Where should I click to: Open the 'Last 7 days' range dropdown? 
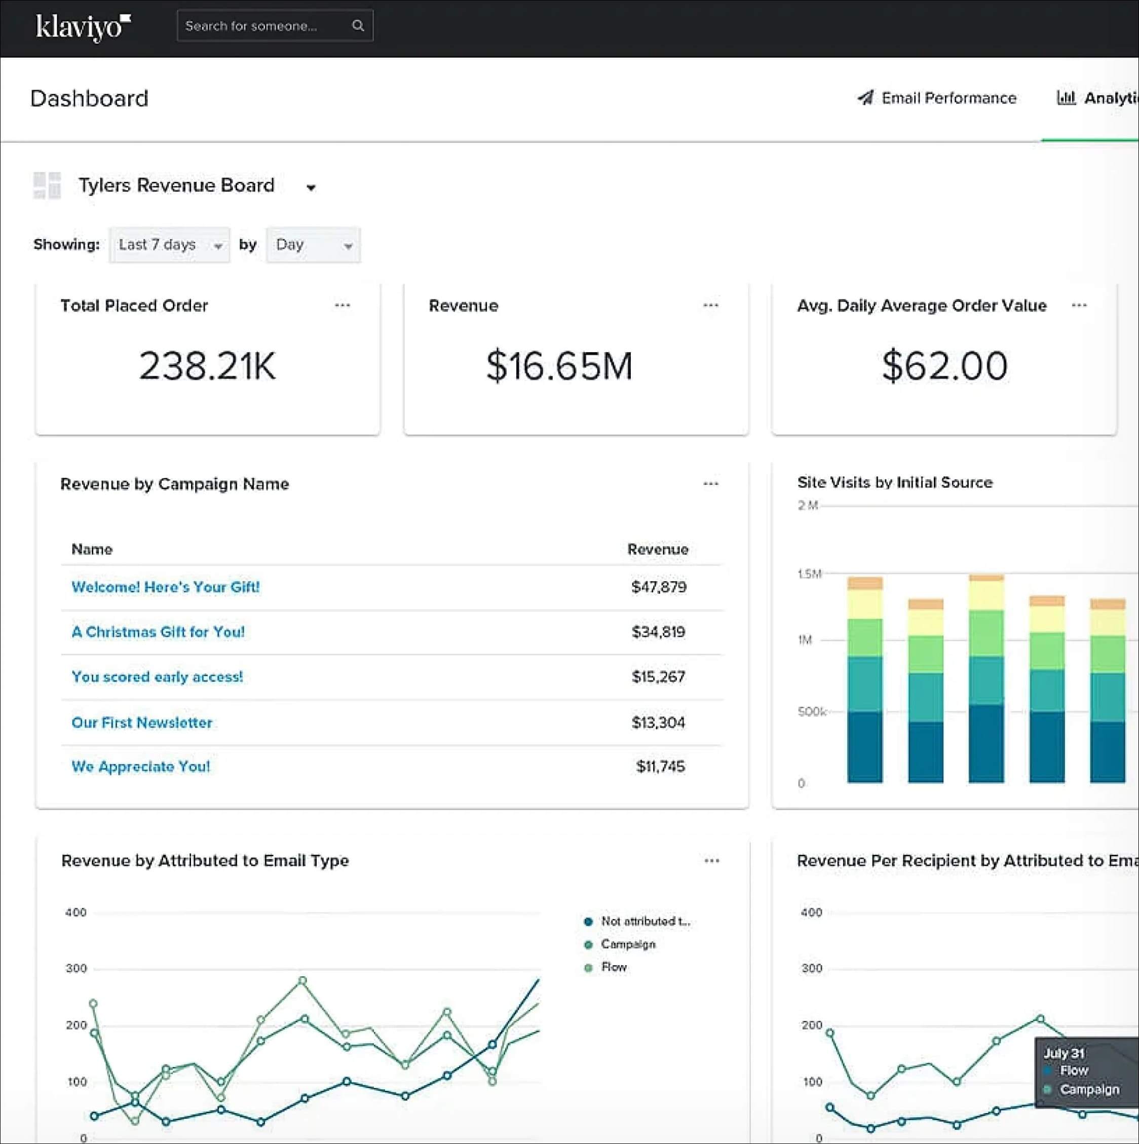169,245
